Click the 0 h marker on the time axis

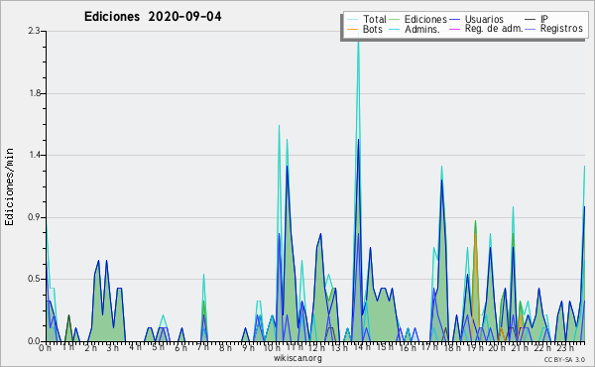(45, 347)
